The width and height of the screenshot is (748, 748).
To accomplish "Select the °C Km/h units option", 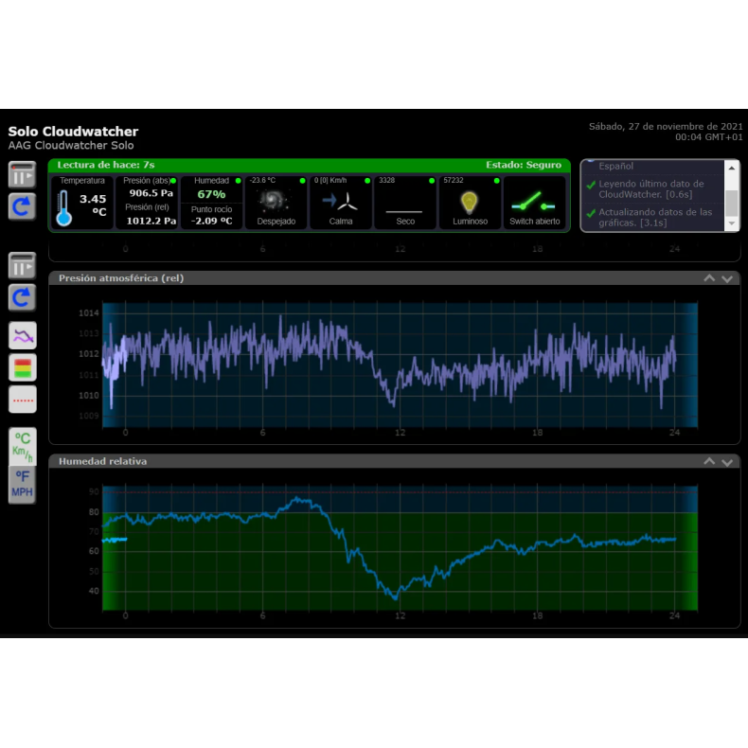I will pyautogui.click(x=22, y=446).
